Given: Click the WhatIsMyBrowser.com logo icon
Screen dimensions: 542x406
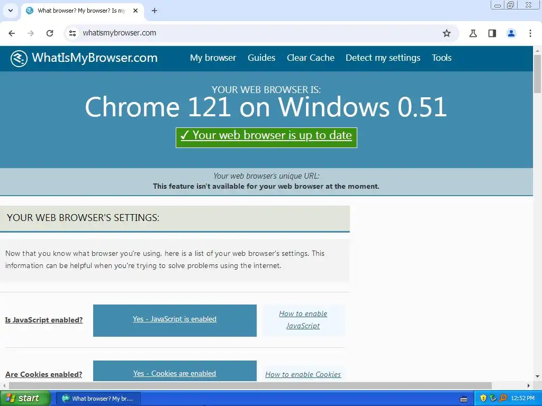Looking at the screenshot, I should (x=19, y=58).
